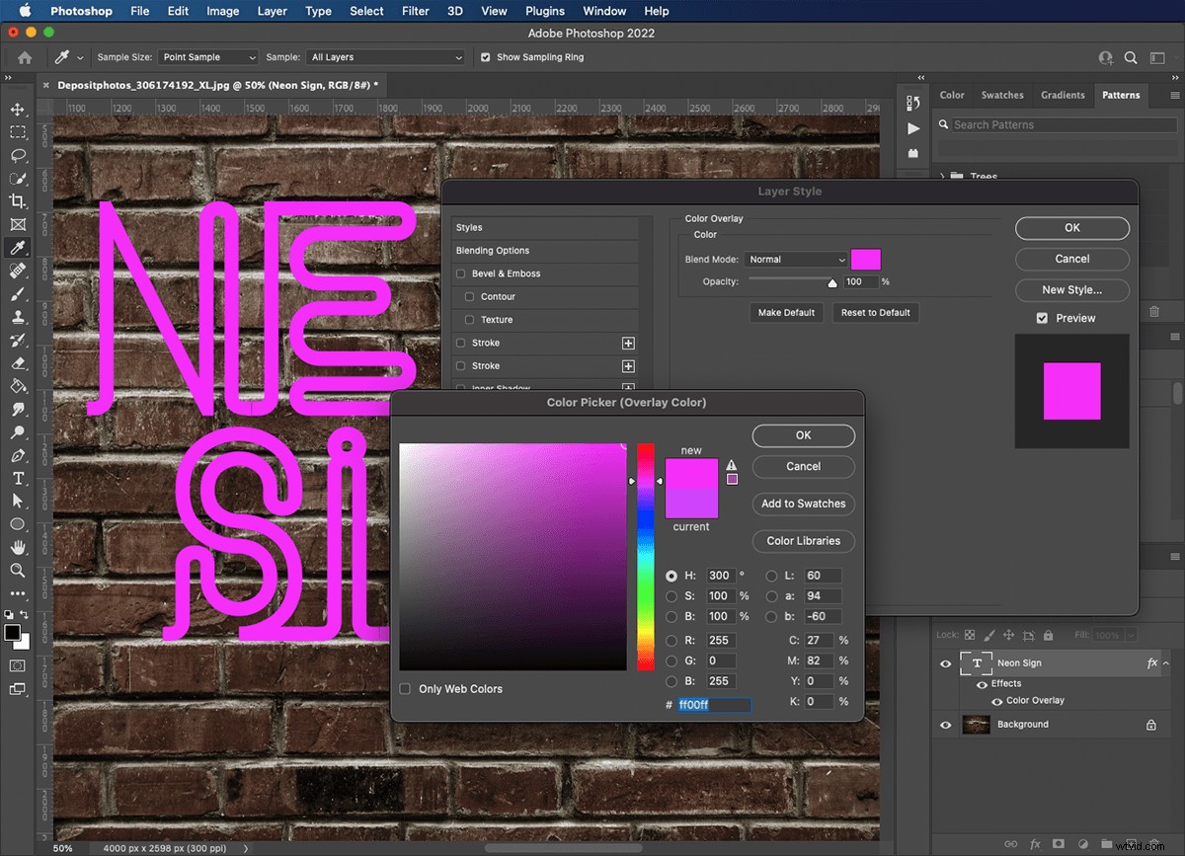Click the Add to Swatches button

pos(803,504)
